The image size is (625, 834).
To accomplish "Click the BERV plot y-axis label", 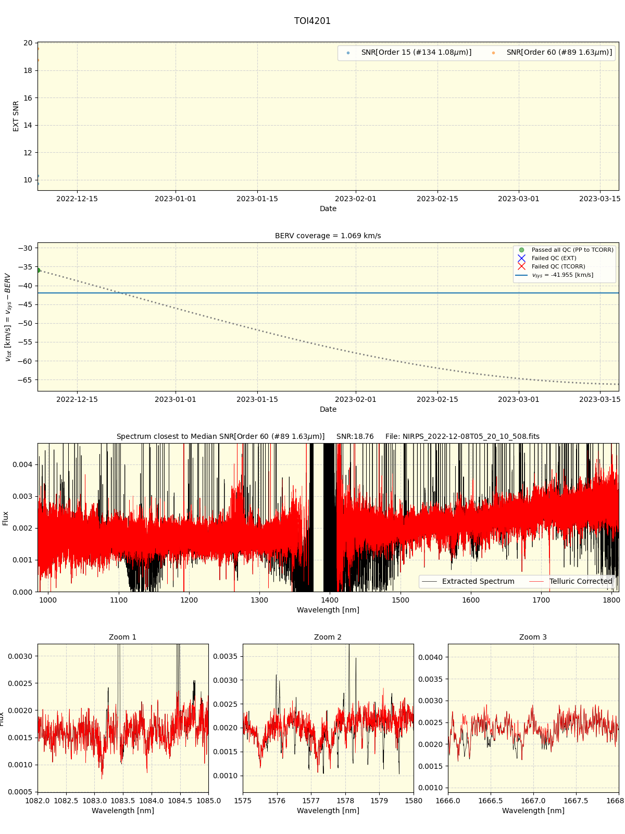I will pos(8,317).
